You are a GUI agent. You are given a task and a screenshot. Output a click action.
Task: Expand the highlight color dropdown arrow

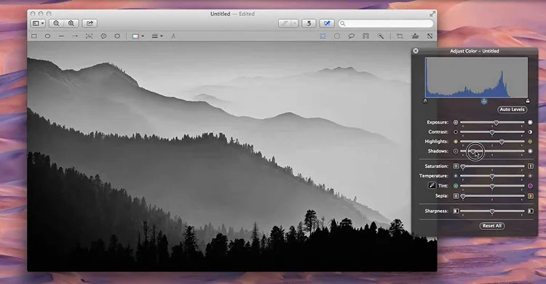[295, 23]
